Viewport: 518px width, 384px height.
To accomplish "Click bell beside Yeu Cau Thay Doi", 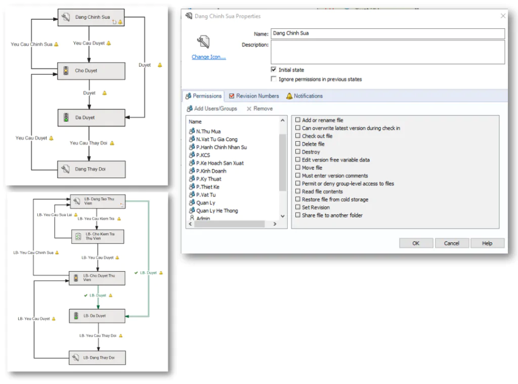I will [112, 143].
